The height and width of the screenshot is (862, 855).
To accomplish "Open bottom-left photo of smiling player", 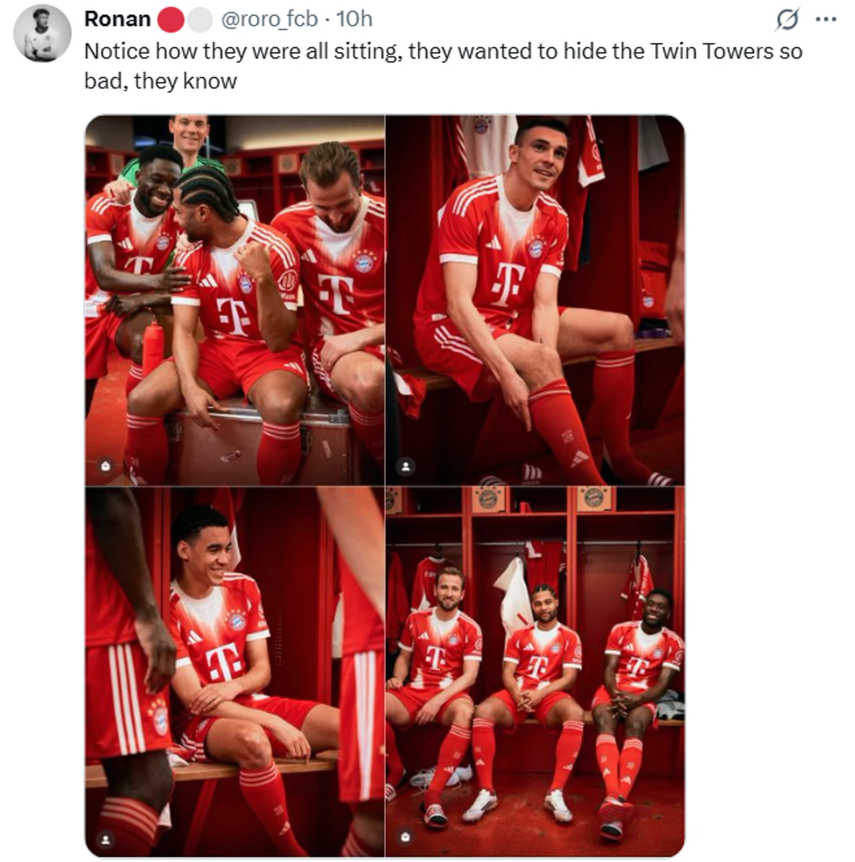I will 235,672.
